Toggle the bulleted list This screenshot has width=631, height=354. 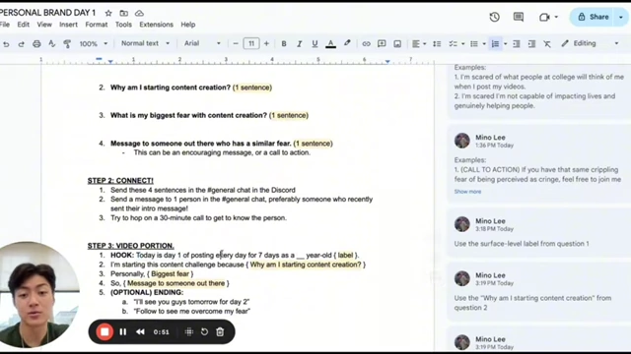[x=474, y=43]
